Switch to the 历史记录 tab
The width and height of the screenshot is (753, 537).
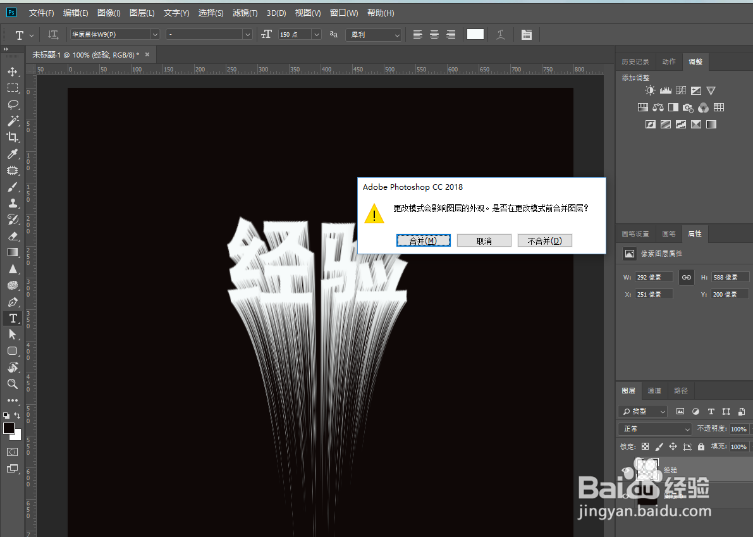point(635,62)
